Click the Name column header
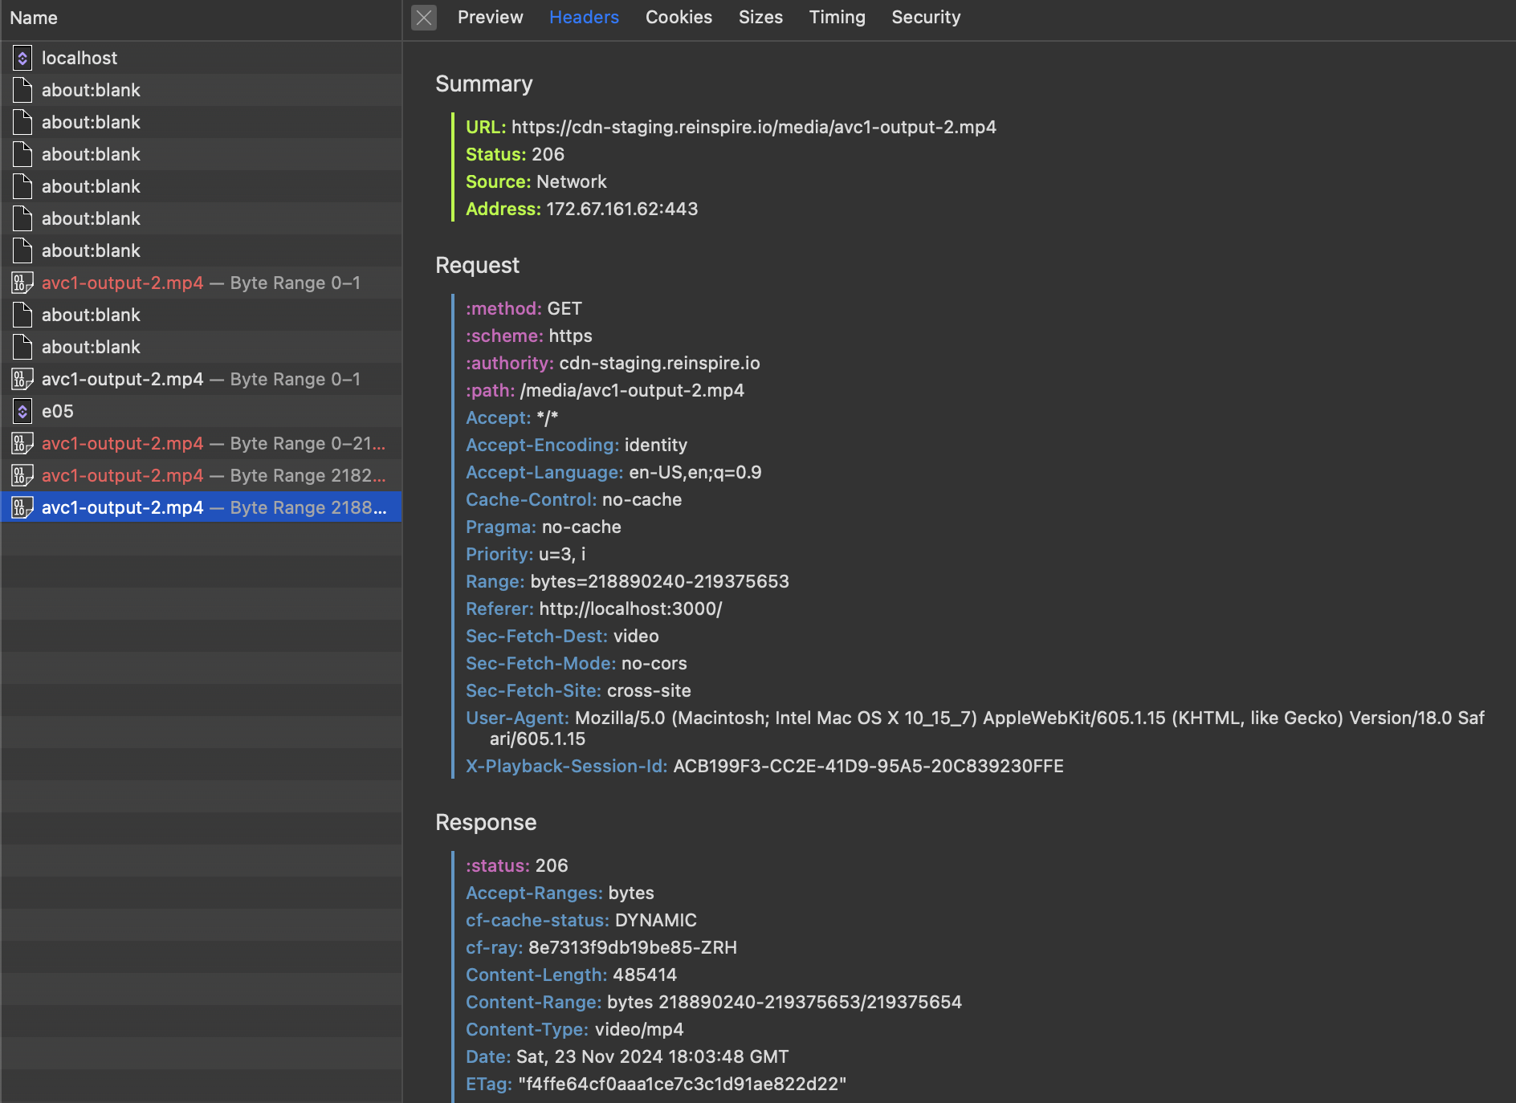This screenshot has height=1103, width=1516. (34, 18)
